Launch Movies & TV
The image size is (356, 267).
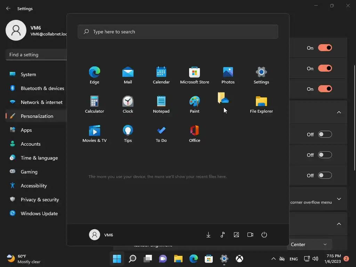(95, 134)
